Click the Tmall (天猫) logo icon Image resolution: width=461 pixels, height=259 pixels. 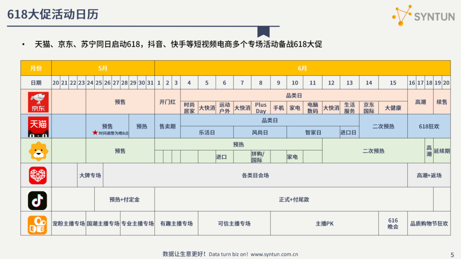click(38, 127)
